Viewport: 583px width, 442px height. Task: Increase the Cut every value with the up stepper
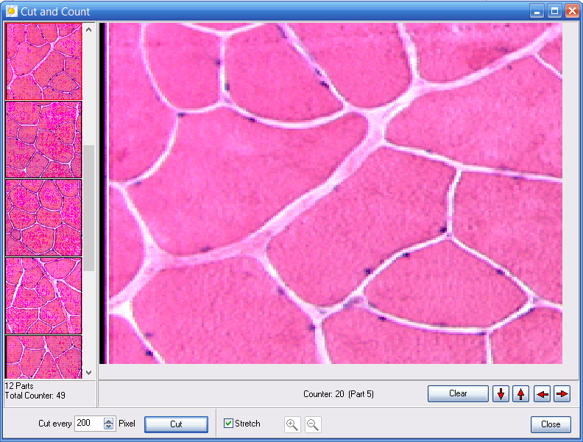[x=108, y=421]
